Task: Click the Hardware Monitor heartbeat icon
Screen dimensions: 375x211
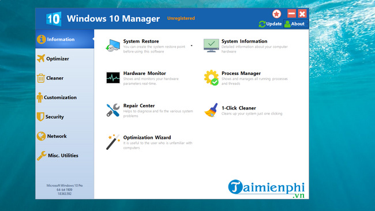Action: [113, 78]
